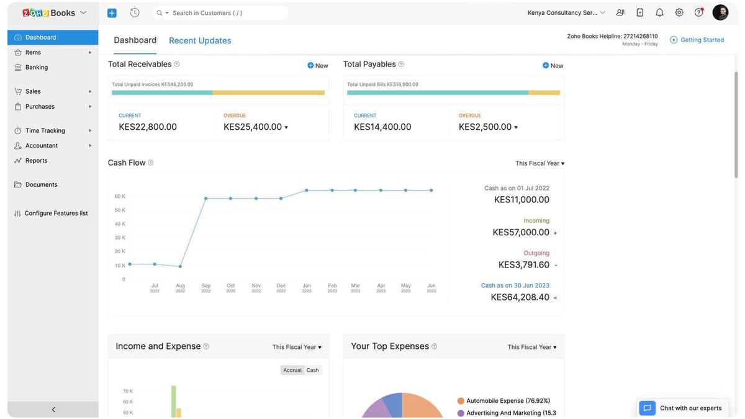
Task: Click the chat bubble icon
Action: [647, 408]
